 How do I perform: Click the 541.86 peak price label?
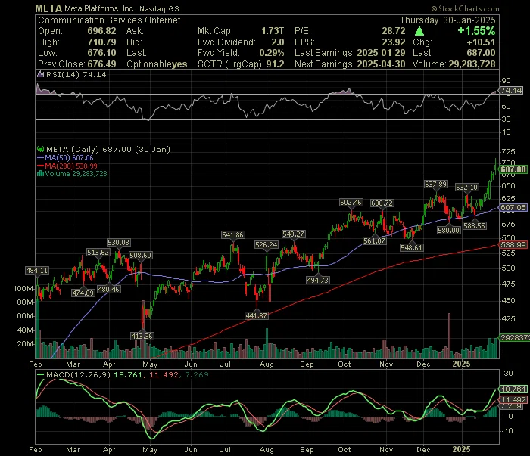(232, 235)
